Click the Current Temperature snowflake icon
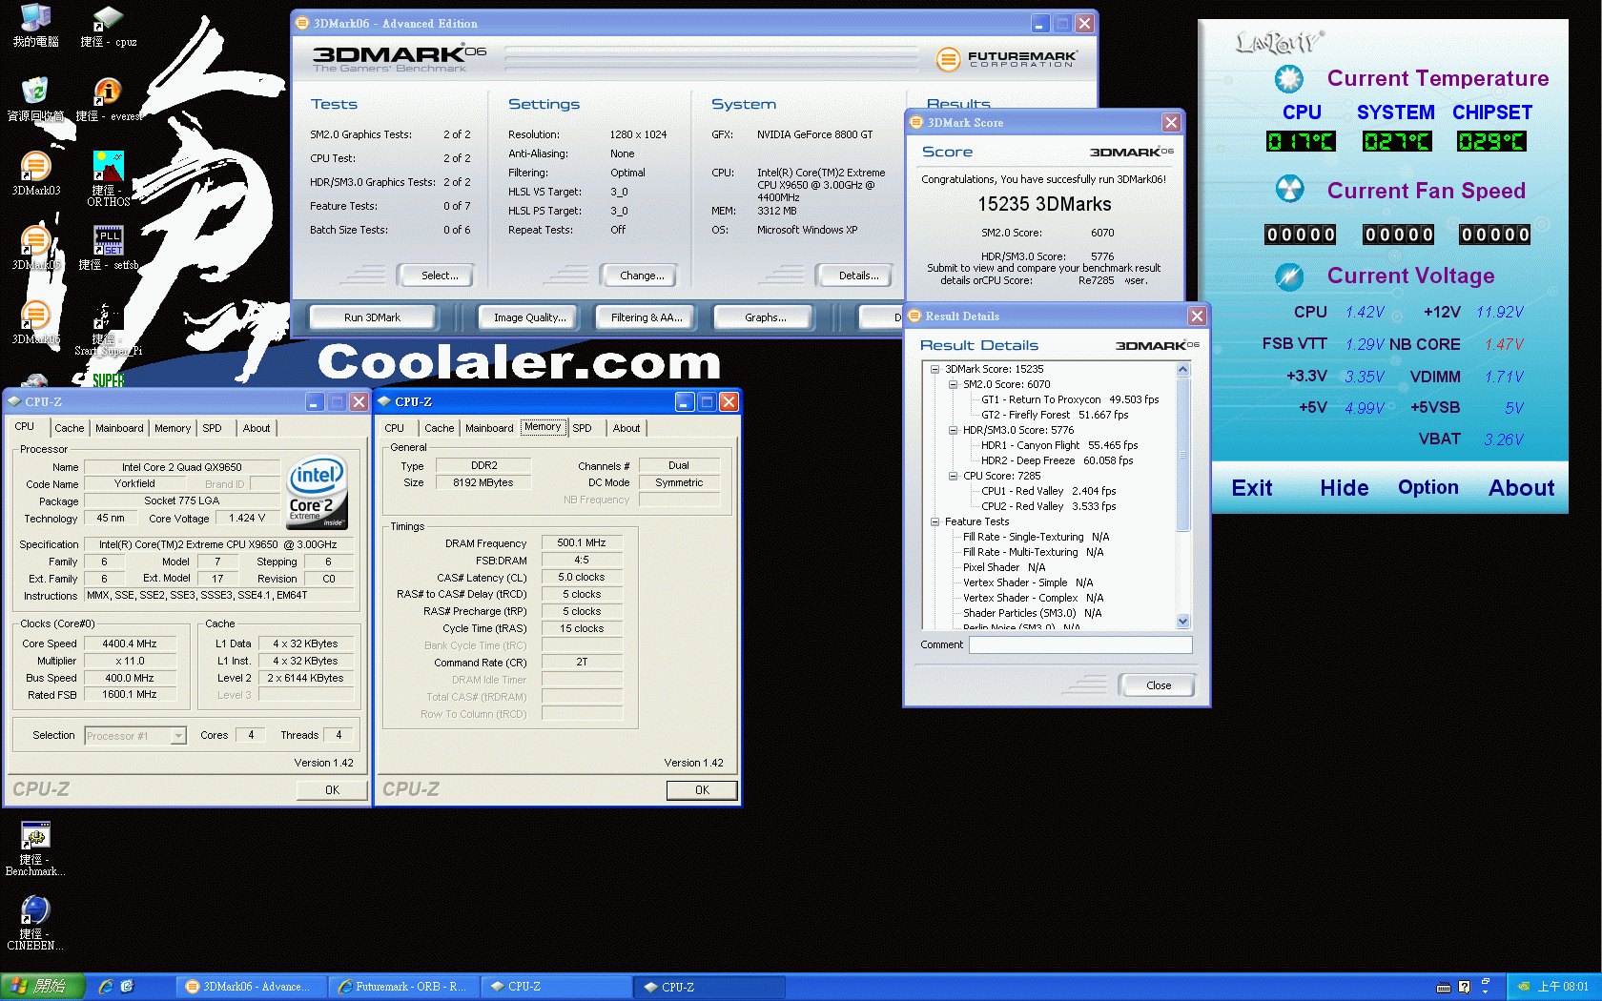 click(1289, 79)
